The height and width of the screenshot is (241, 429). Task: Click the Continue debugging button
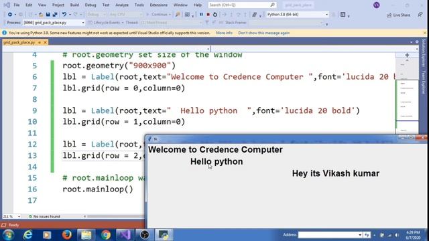[157, 15]
